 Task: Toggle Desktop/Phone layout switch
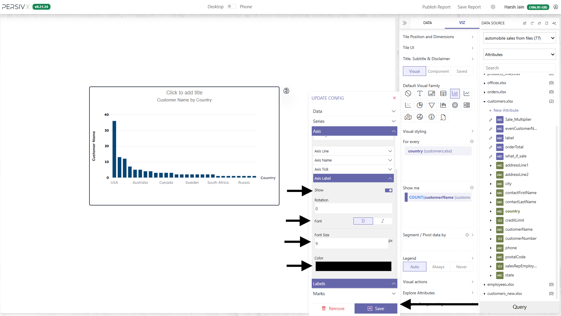pyautogui.click(x=231, y=6)
